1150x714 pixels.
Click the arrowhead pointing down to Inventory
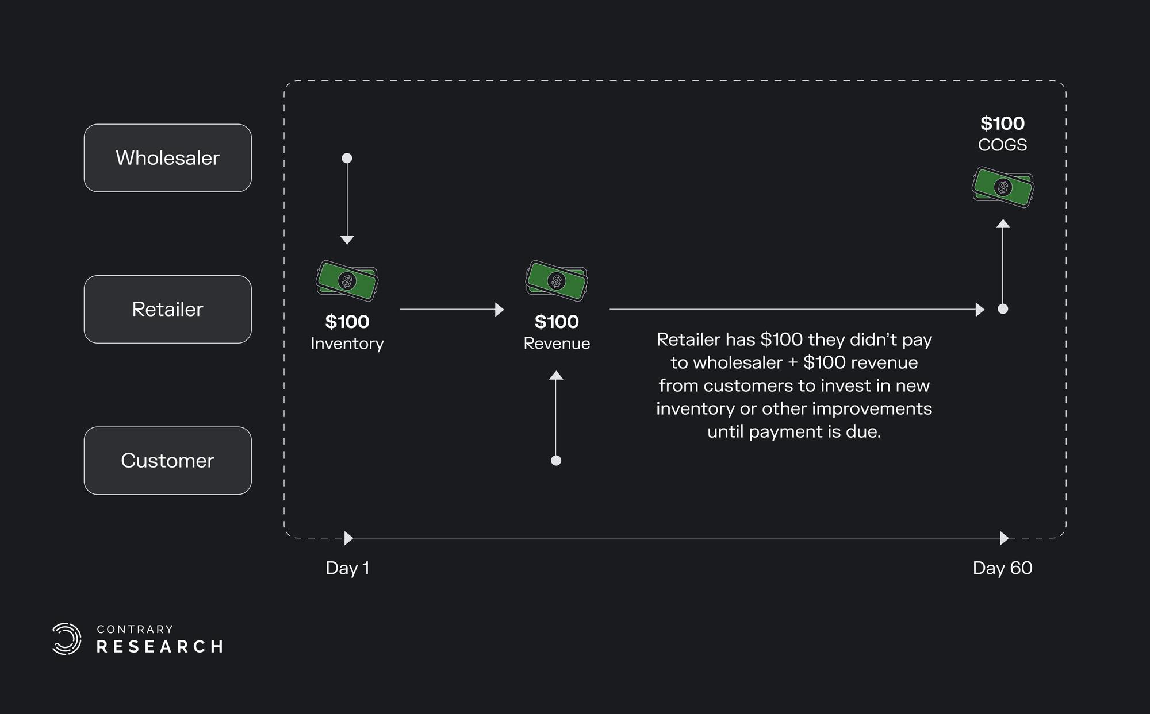point(347,240)
